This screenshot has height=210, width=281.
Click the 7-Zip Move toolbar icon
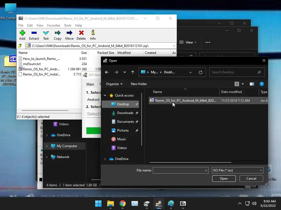[69, 33]
